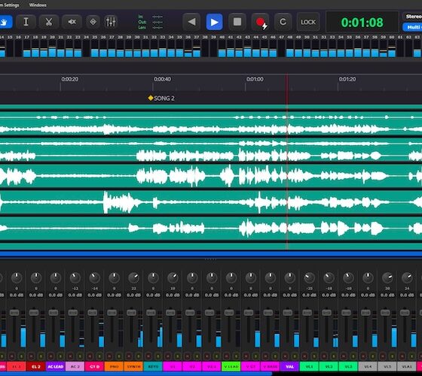Select the VL4 channel label

pyautogui.click(x=368, y=366)
